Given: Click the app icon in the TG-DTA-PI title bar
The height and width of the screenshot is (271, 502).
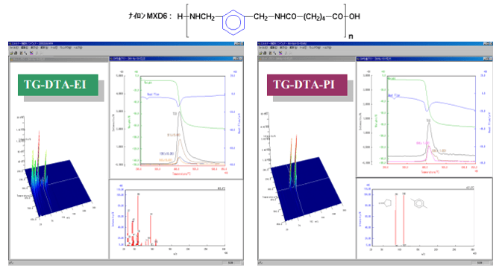Looking at the screenshot, I should pyautogui.click(x=260, y=43).
